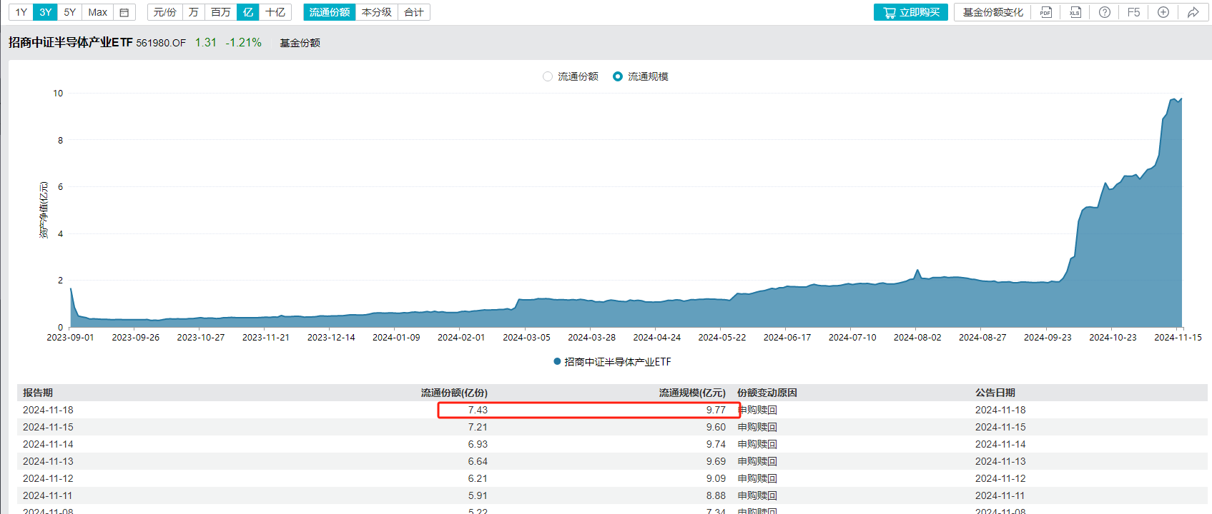Open the help question mark icon
This screenshot has height=514, width=1212.
click(x=1104, y=12)
